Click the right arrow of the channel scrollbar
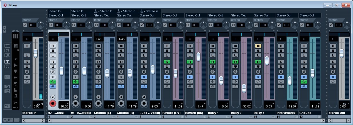Viewport: 353px width, 125px height. coord(323,121)
